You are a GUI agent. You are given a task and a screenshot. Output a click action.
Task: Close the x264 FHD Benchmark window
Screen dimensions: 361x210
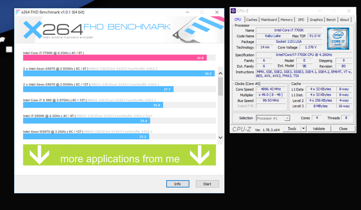click(x=217, y=12)
